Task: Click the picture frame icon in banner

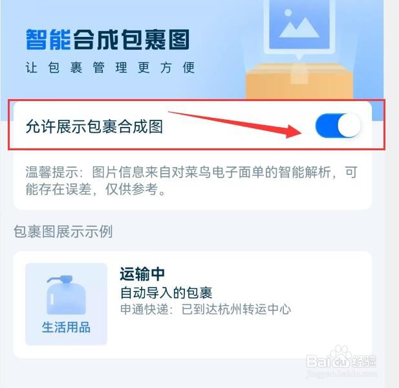Action: tap(299, 27)
